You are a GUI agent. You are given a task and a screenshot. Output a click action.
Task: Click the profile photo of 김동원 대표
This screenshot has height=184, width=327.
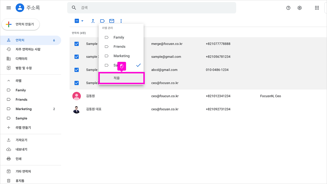77,109
